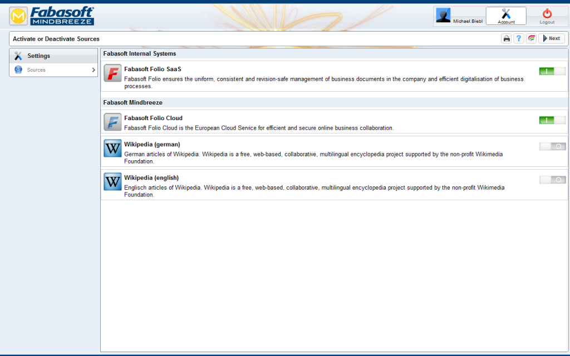
Task: Expand Sources chevron arrow
Action: click(x=94, y=70)
